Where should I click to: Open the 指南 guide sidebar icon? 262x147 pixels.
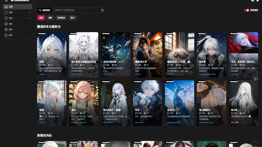(x=6, y=35)
